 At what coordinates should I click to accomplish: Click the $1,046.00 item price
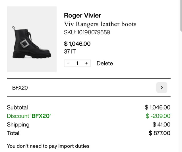[x=77, y=44]
